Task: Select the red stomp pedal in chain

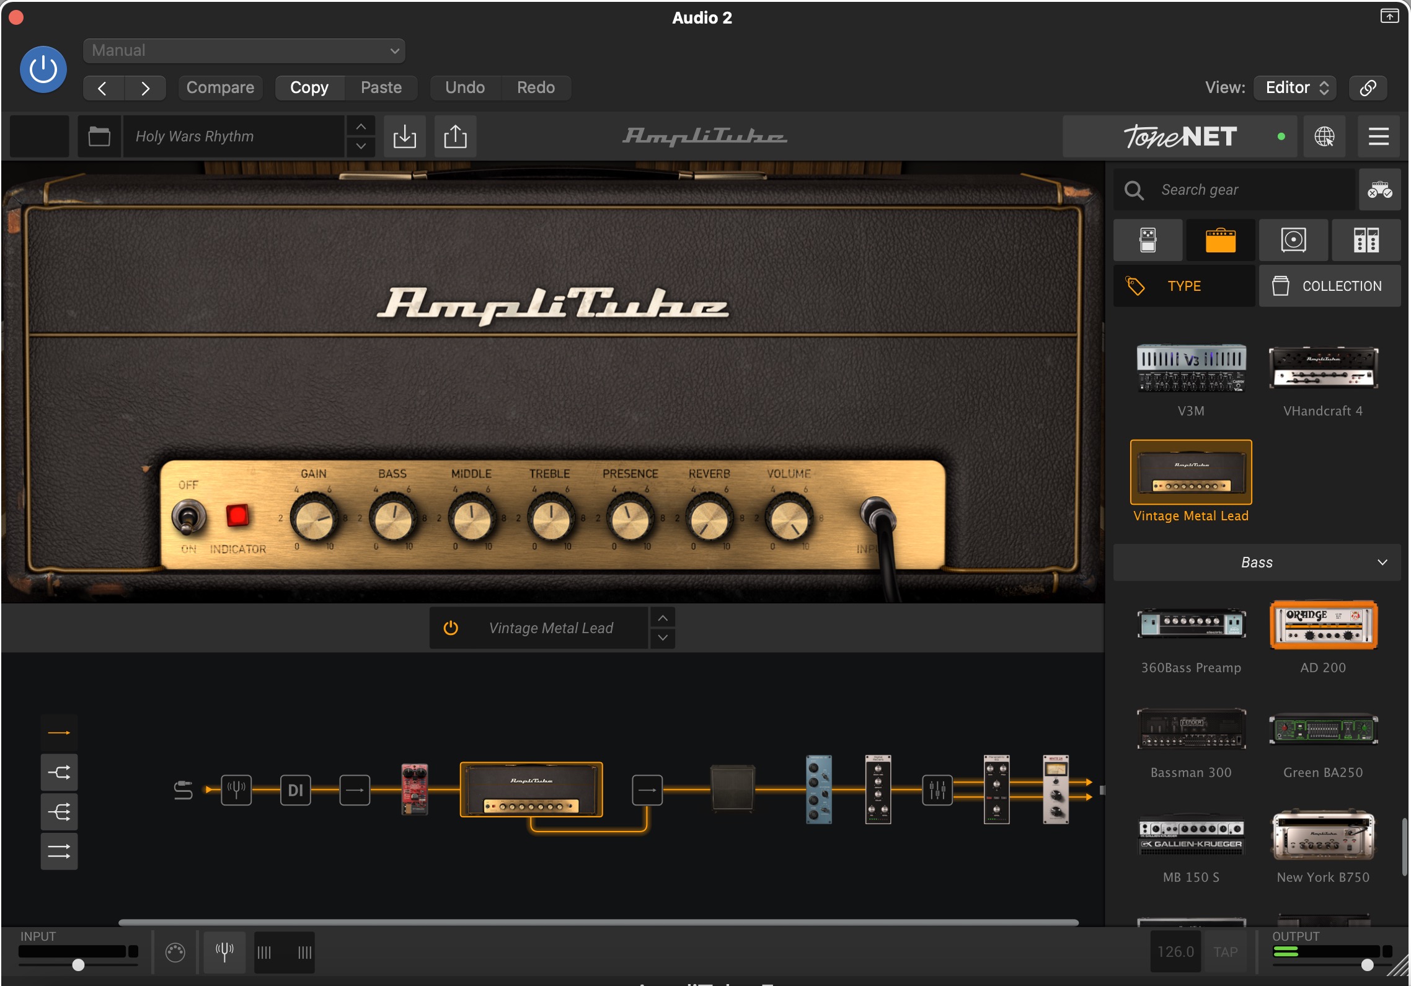Action: 415,790
